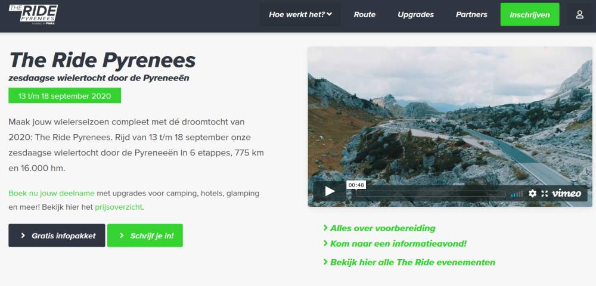Follow the Boek nu jouw deelname link
The image size is (596, 286).
51,193
